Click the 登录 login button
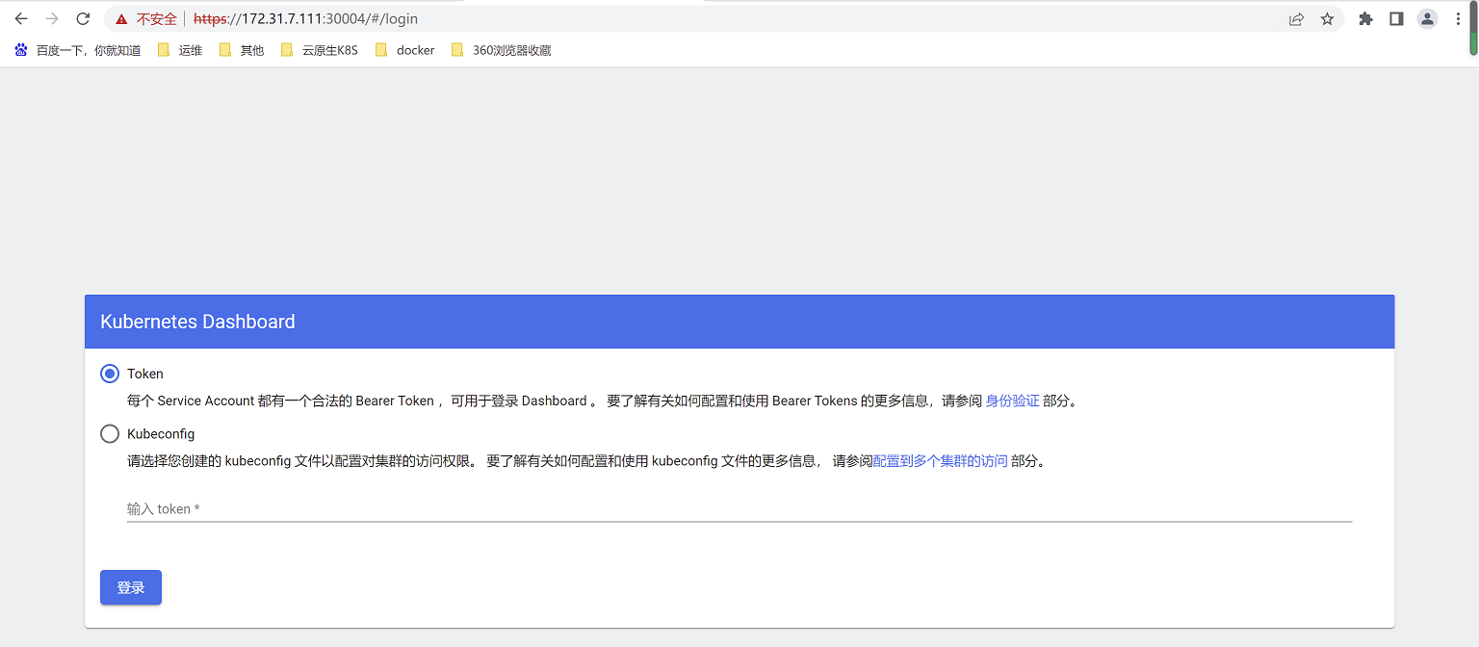The image size is (1479, 647). (131, 587)
